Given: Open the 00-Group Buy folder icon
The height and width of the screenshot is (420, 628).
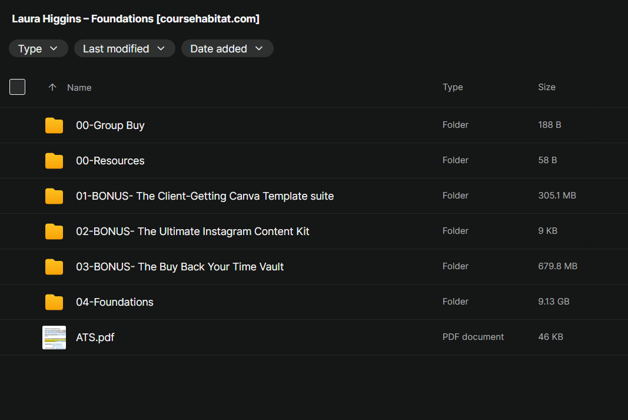Looking at the screenshot, I should [x=54, y=125].
